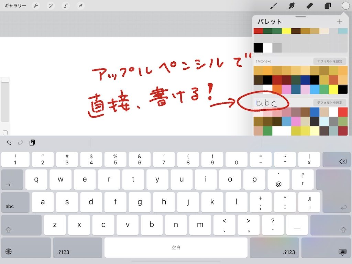Switch to symbols with right .?123 key
The height and width of the screenshot is (264, 352).
[x=274, y=247]
